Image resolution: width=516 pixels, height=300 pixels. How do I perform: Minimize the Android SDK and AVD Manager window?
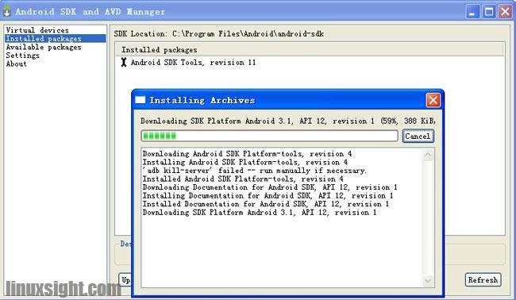coord(472,12)
